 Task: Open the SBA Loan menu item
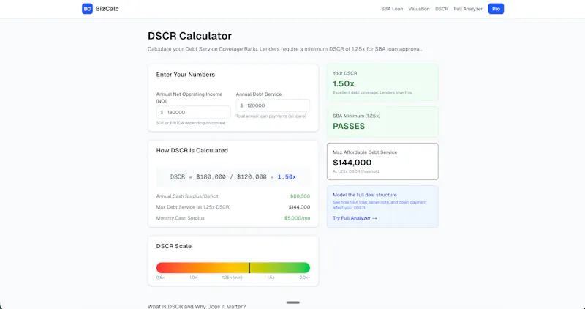392,9
